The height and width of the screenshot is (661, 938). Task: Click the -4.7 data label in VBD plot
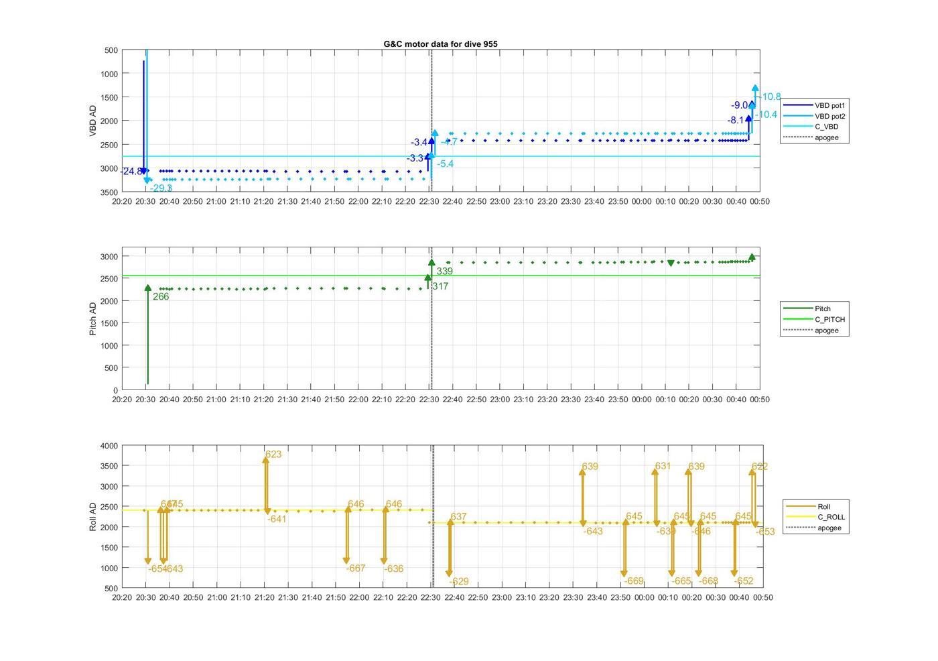449,142
